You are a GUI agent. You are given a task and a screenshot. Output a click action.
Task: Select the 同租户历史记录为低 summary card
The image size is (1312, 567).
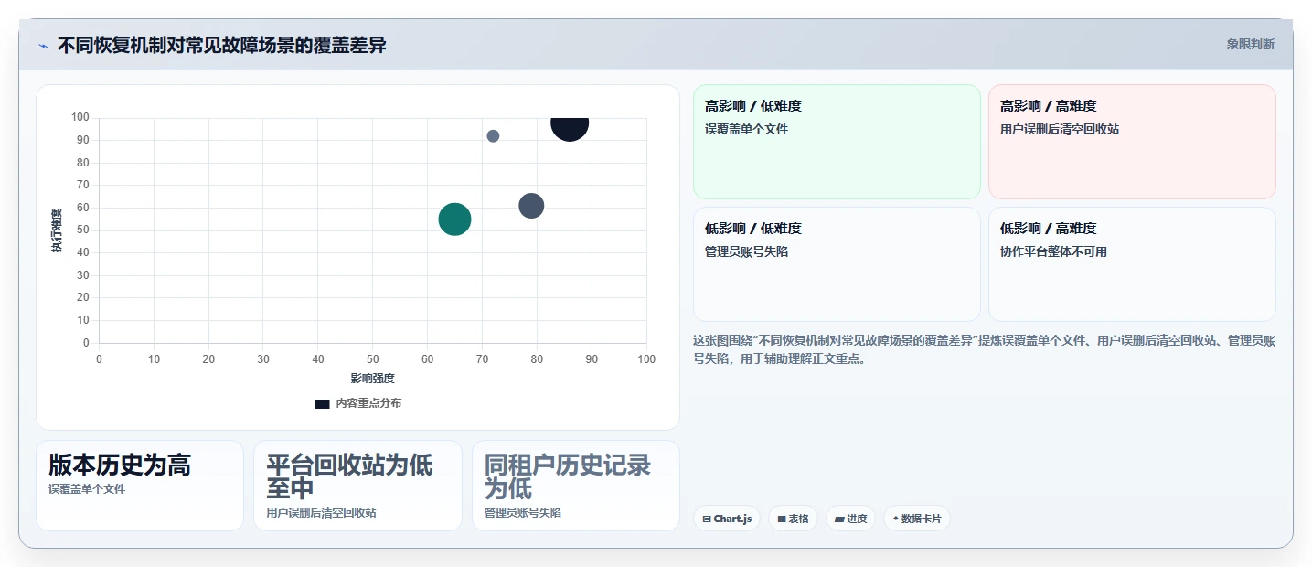576,486
